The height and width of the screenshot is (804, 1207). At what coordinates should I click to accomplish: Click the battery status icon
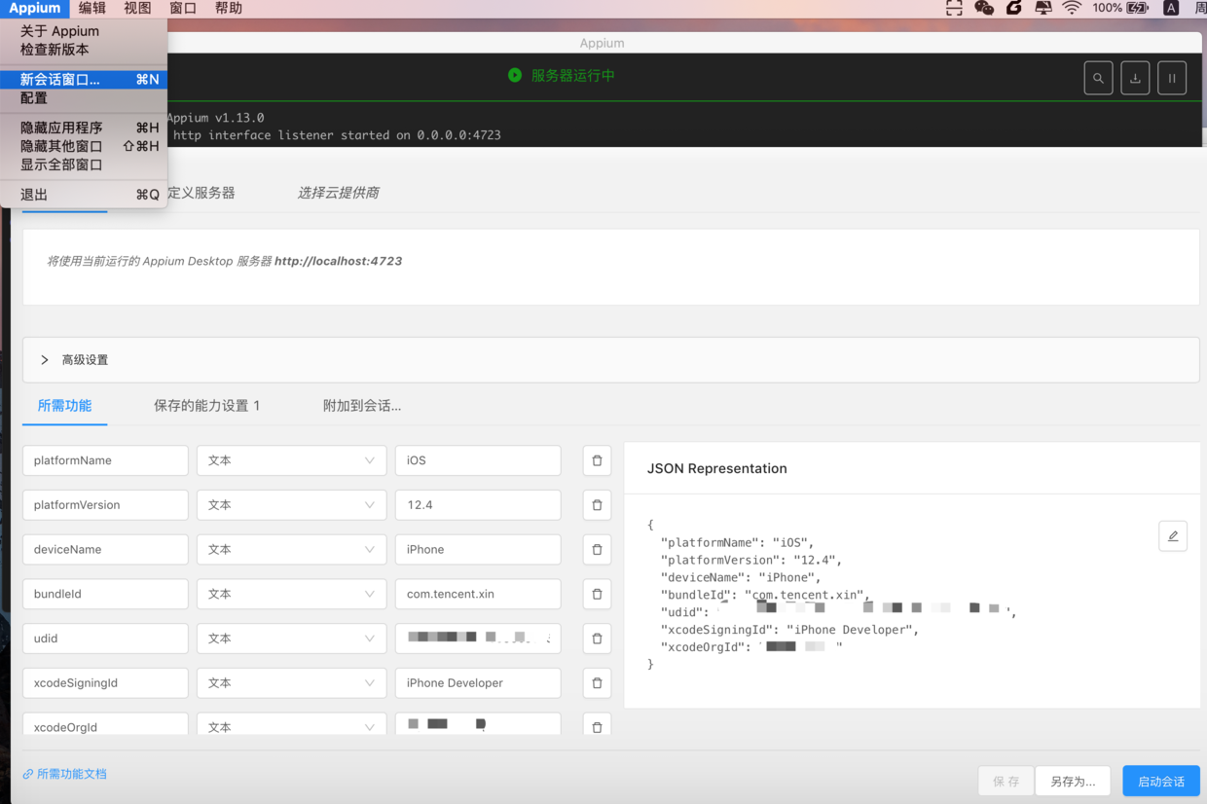1137,8
